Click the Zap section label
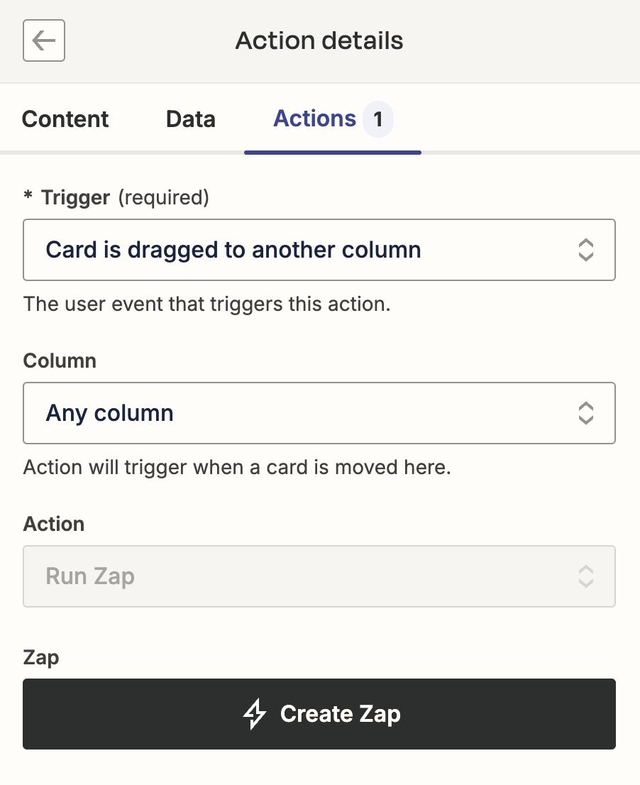 (x=41, y=657)
